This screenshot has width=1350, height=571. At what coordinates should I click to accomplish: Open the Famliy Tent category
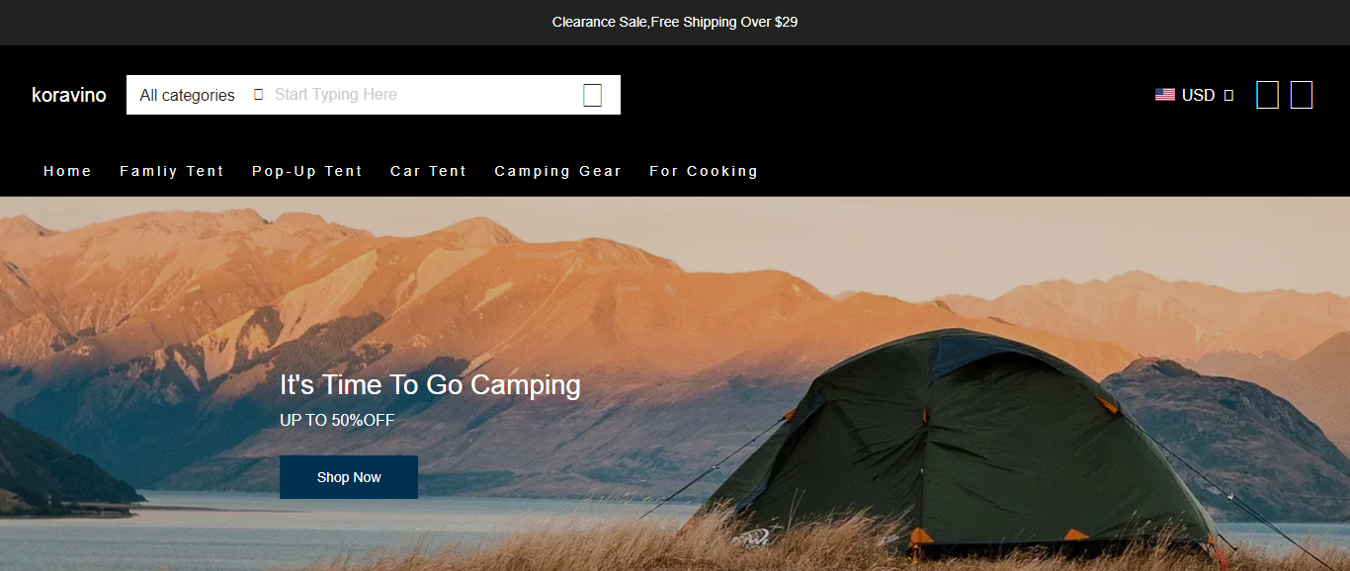172,171
